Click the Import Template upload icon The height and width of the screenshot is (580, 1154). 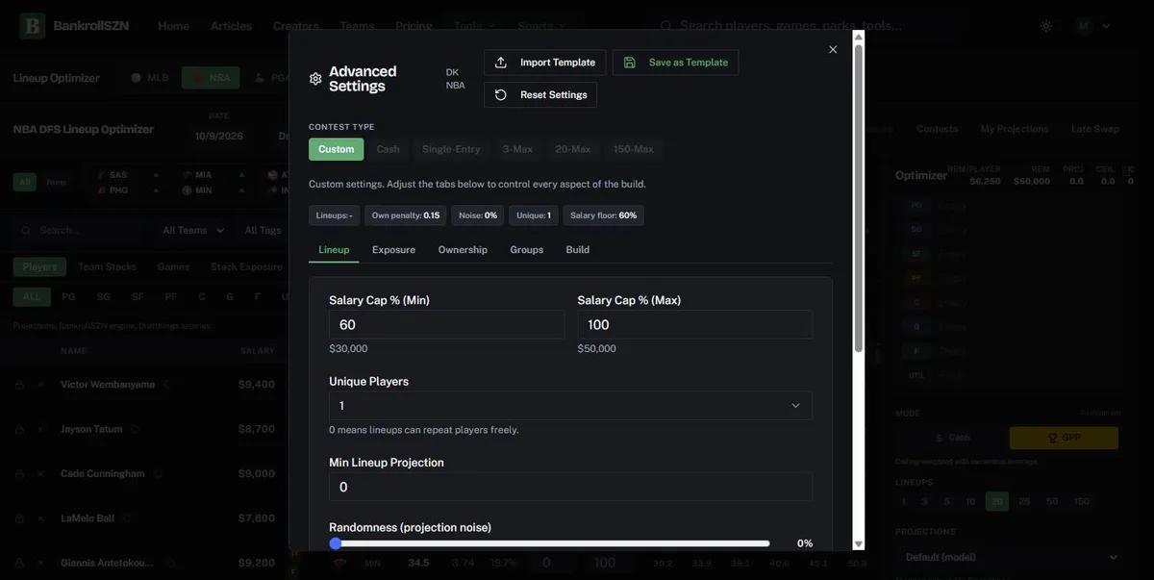tap(501, 63)
